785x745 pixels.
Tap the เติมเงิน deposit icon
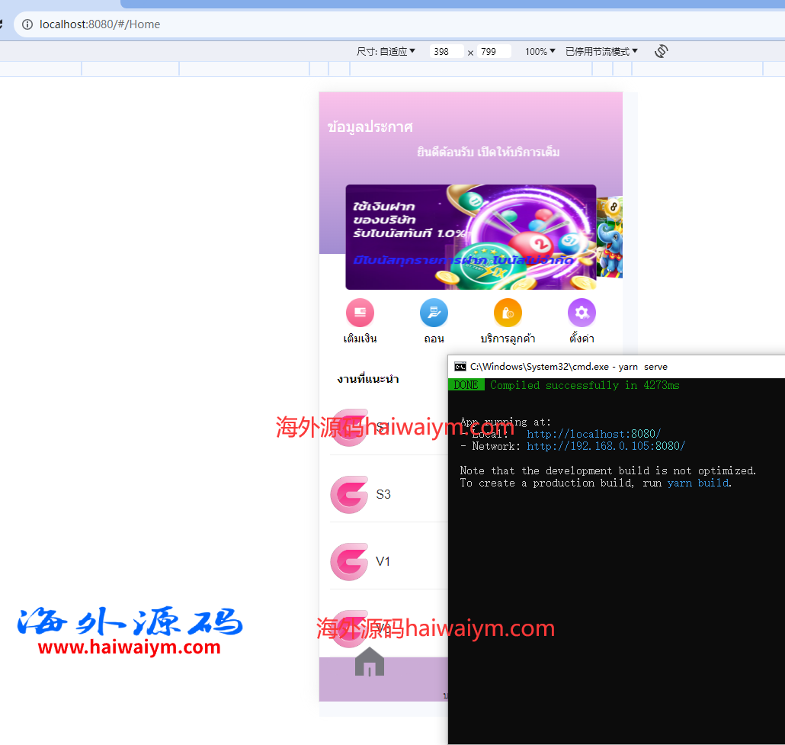coord(360,313)
